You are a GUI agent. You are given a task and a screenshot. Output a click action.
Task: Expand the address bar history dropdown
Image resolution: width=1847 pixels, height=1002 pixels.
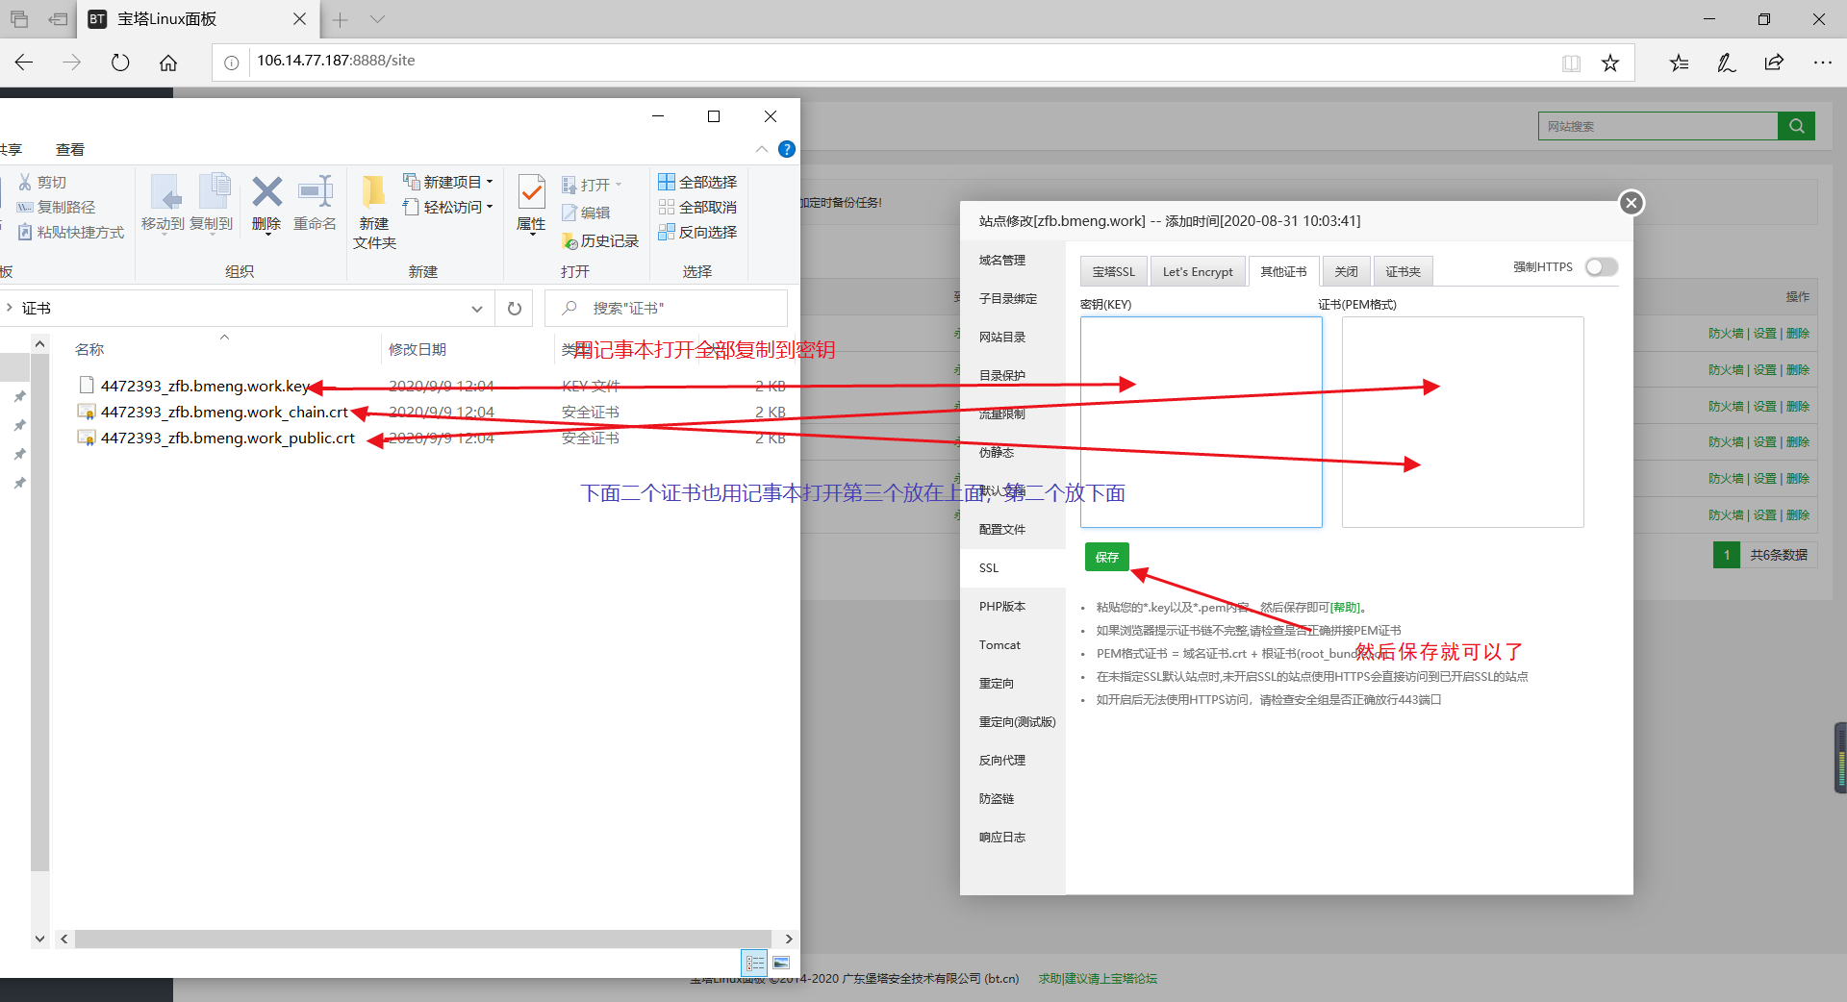pos(477,309)
